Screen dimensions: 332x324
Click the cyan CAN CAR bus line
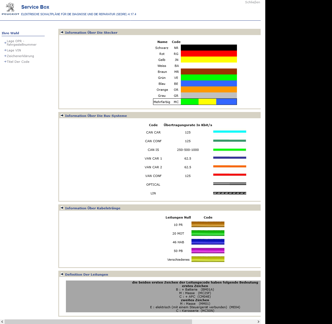click(230, 132)
